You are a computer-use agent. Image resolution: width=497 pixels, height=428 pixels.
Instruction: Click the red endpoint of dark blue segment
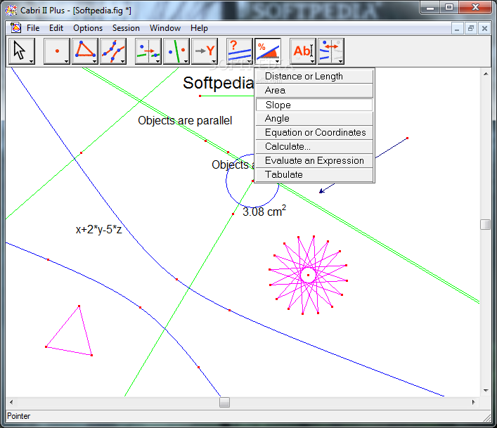[407, 138]
